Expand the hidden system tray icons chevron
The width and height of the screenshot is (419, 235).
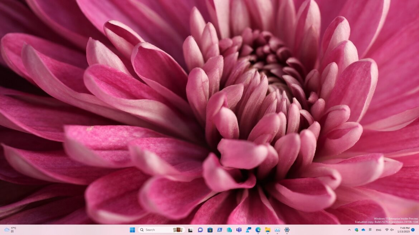click(x=350, y=230)
